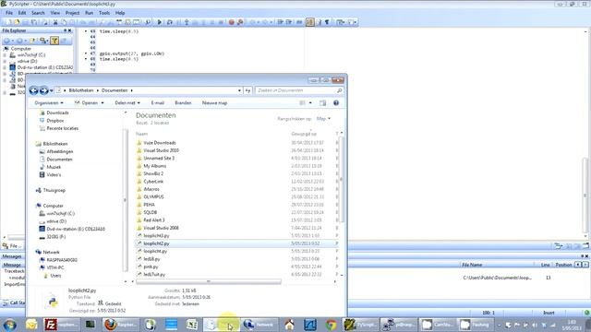Click the '2 locaties' link under Documenten heading
The image size is (591, 332).
(160, 123)
